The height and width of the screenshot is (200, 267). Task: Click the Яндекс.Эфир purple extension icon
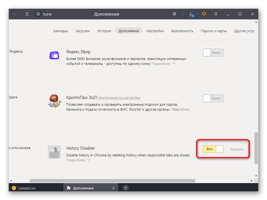(54, 55)
